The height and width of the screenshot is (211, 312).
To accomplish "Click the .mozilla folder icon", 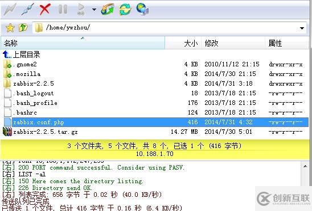I will (x=7, y=74).
